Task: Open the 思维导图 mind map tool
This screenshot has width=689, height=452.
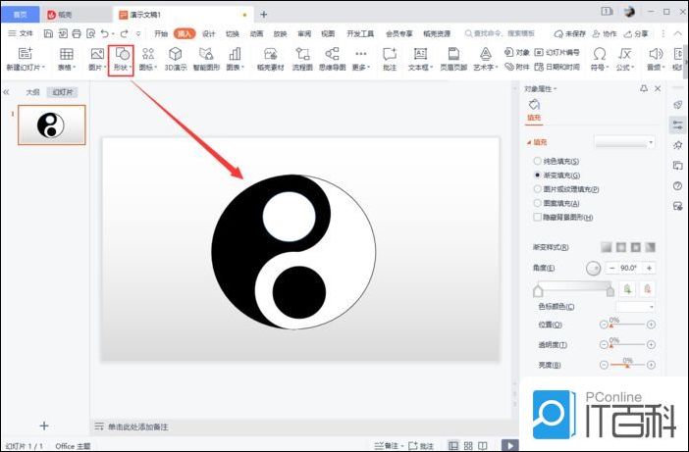Action: (332, 59)
